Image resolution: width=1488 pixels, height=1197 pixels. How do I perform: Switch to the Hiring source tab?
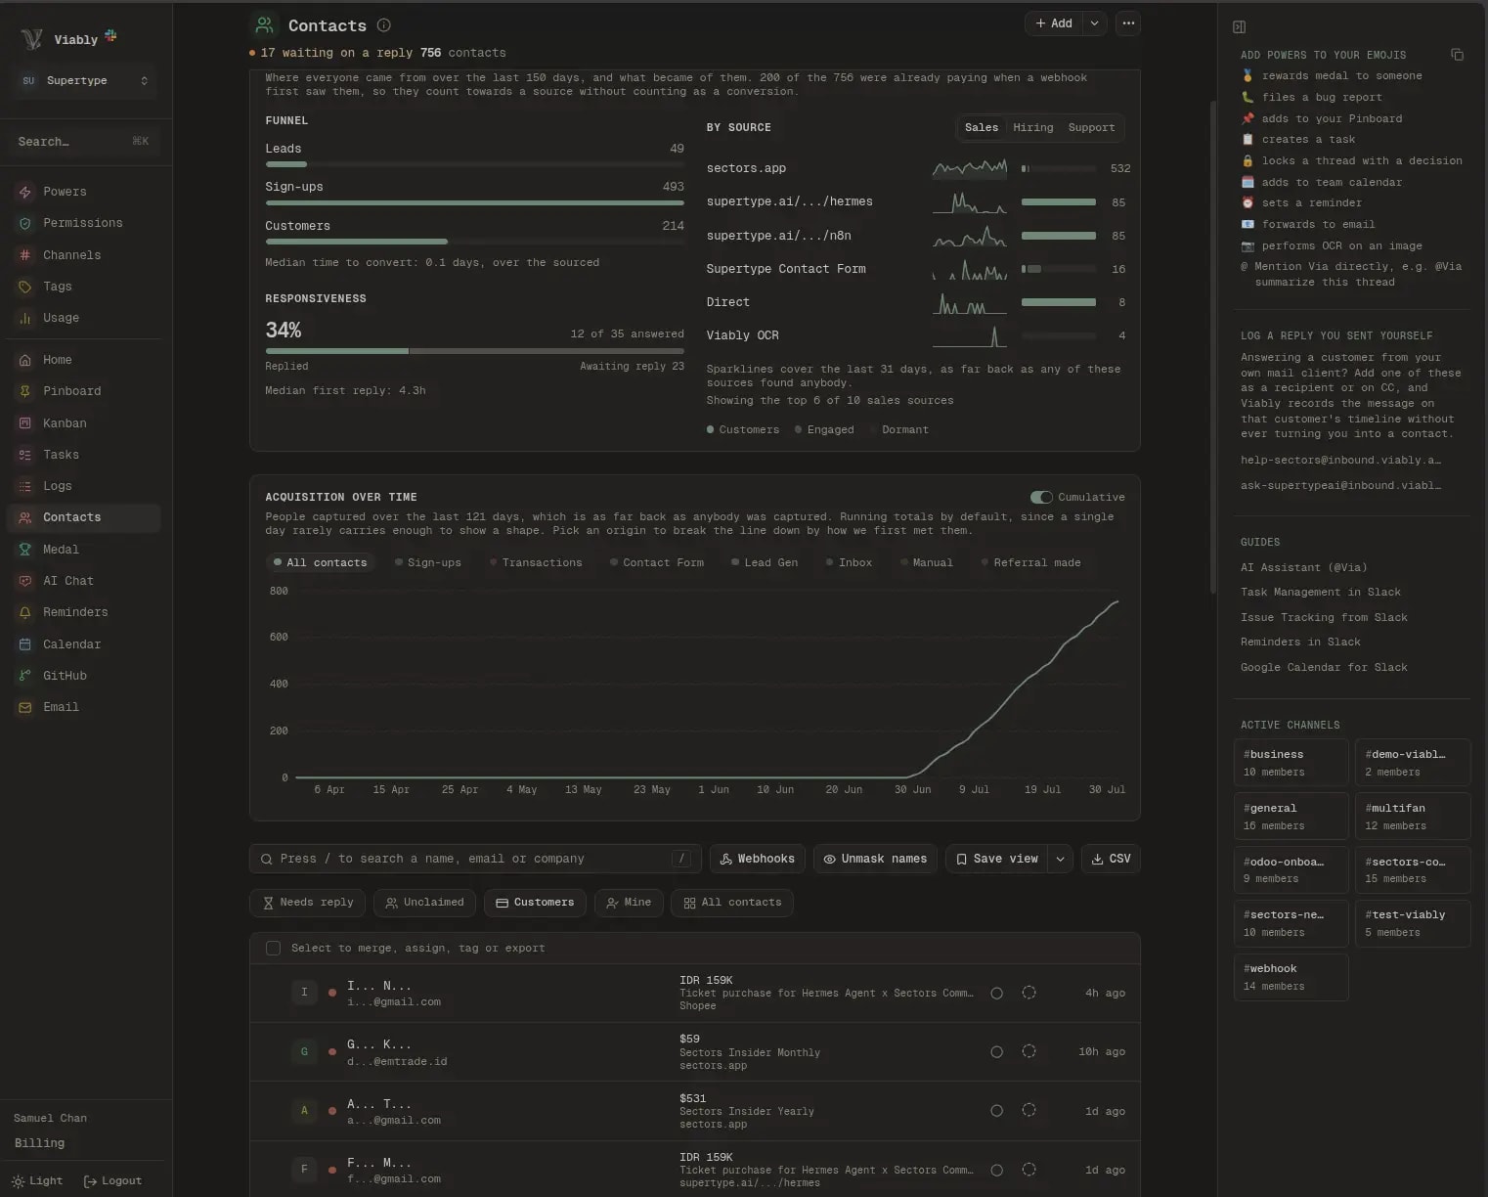(1033, 128)
